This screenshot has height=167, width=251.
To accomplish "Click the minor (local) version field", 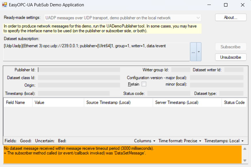I will (217, 85).
